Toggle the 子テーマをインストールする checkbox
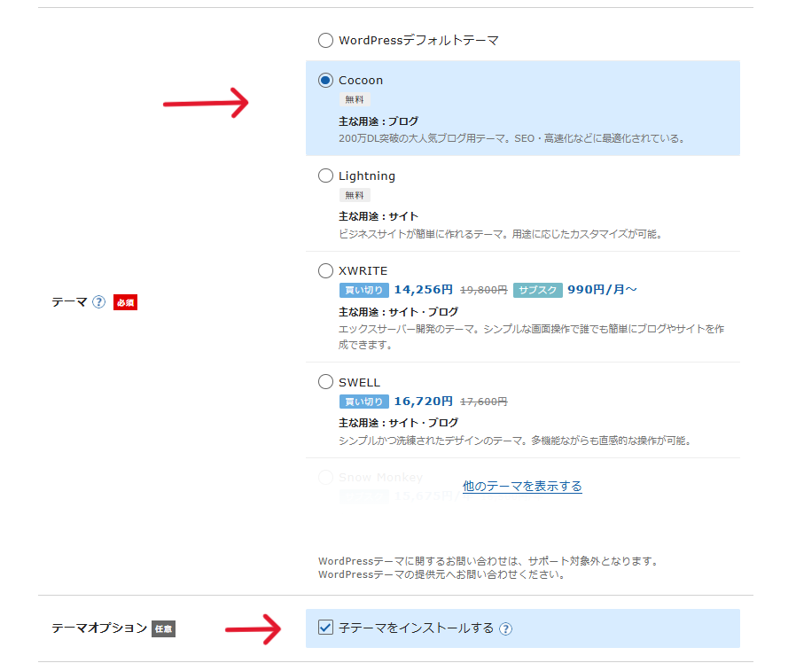The height and width of the screenshot is (671, 796). click(x=325, y=628)
